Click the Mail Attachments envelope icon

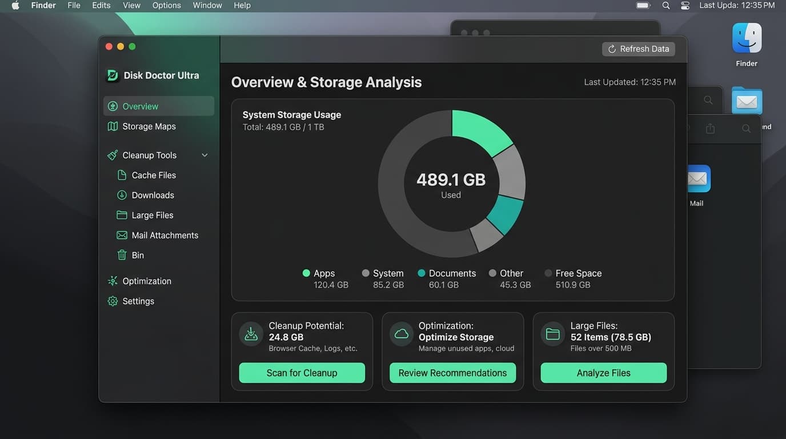coord(122,235)
